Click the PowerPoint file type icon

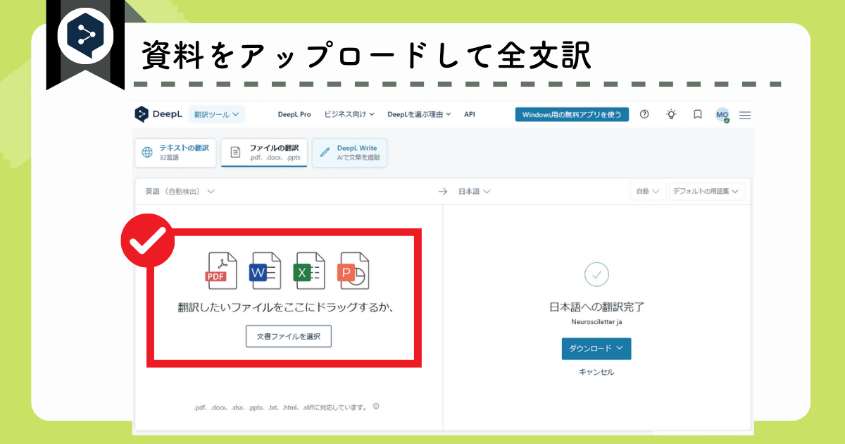(x=353, y=271)
